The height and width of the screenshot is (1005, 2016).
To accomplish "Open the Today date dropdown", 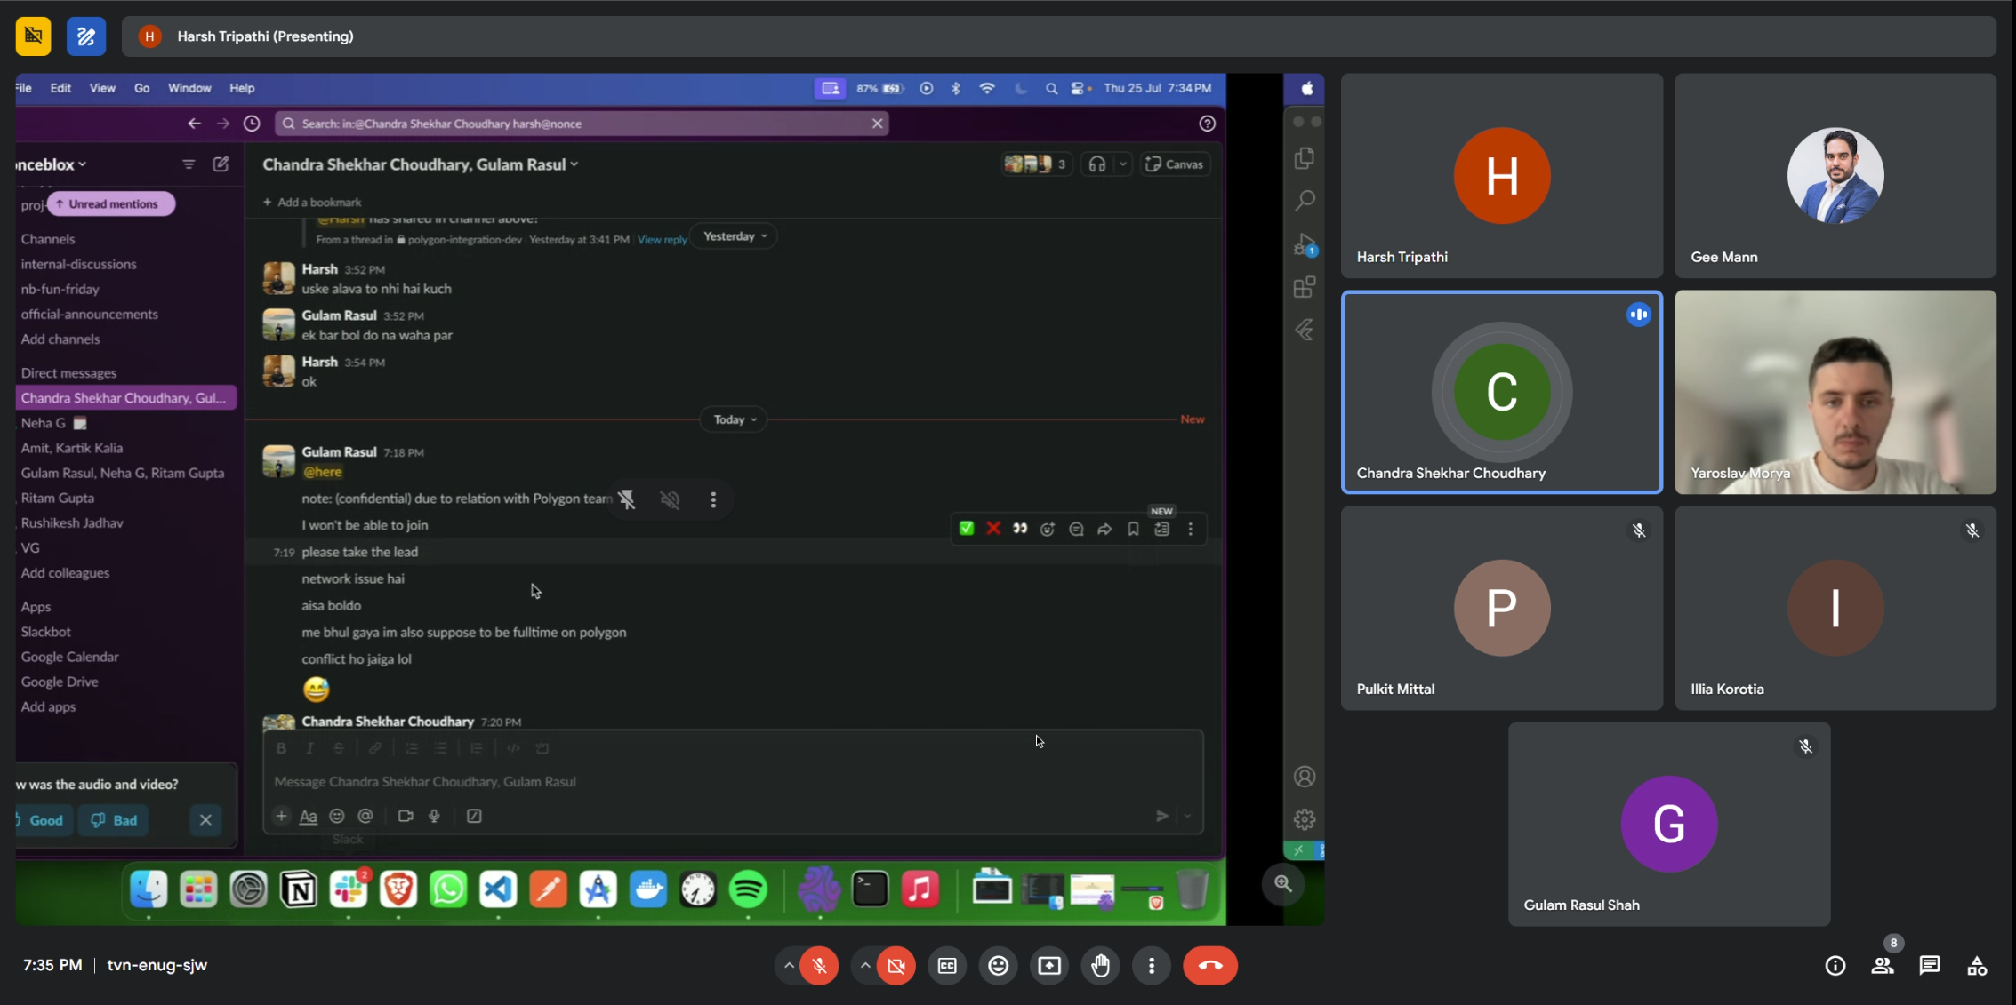I will 735,419.
